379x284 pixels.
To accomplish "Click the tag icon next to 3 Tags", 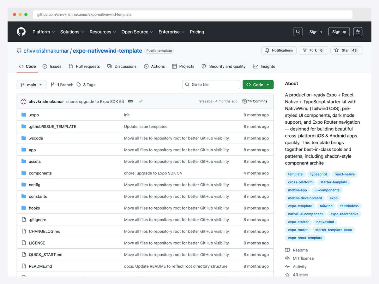I will click(79, 85).
